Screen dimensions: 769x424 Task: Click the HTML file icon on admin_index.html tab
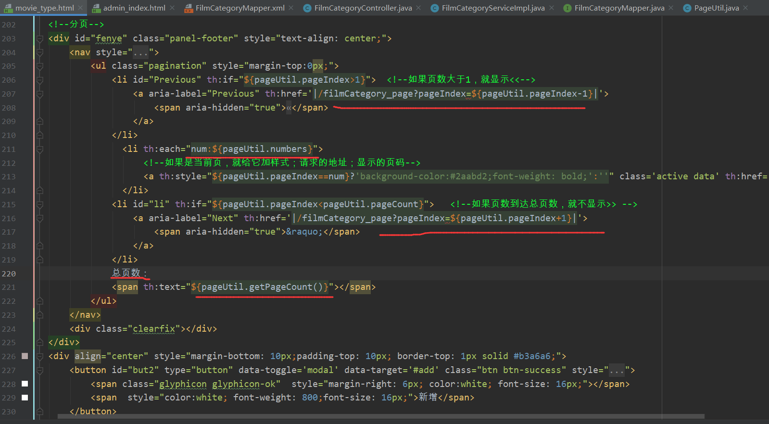click(96, 8)
